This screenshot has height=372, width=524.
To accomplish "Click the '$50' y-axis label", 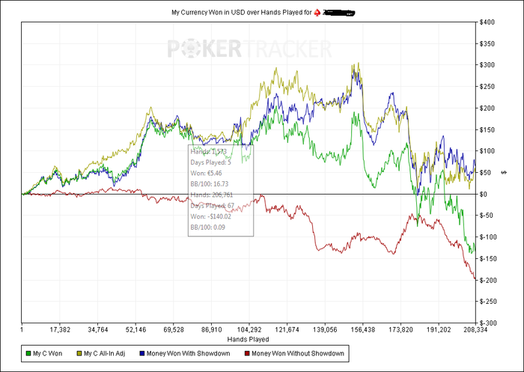I will coord(486,172).
